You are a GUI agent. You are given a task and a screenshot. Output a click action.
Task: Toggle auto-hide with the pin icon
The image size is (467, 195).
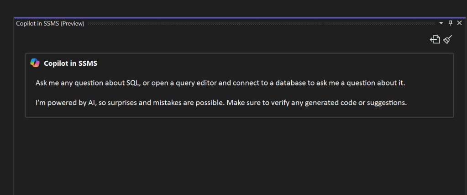click(451, 23)
